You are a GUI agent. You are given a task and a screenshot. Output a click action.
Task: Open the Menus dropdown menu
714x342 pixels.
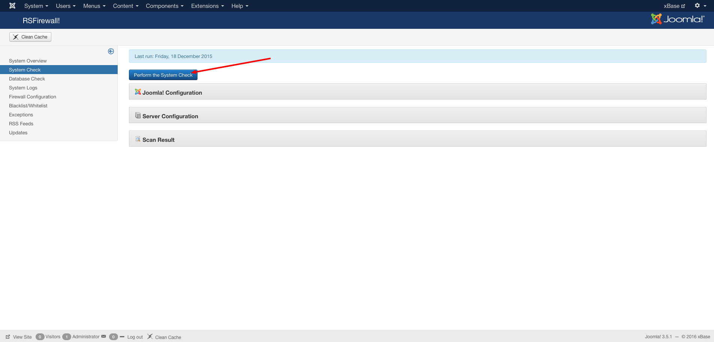coord(94,6)
